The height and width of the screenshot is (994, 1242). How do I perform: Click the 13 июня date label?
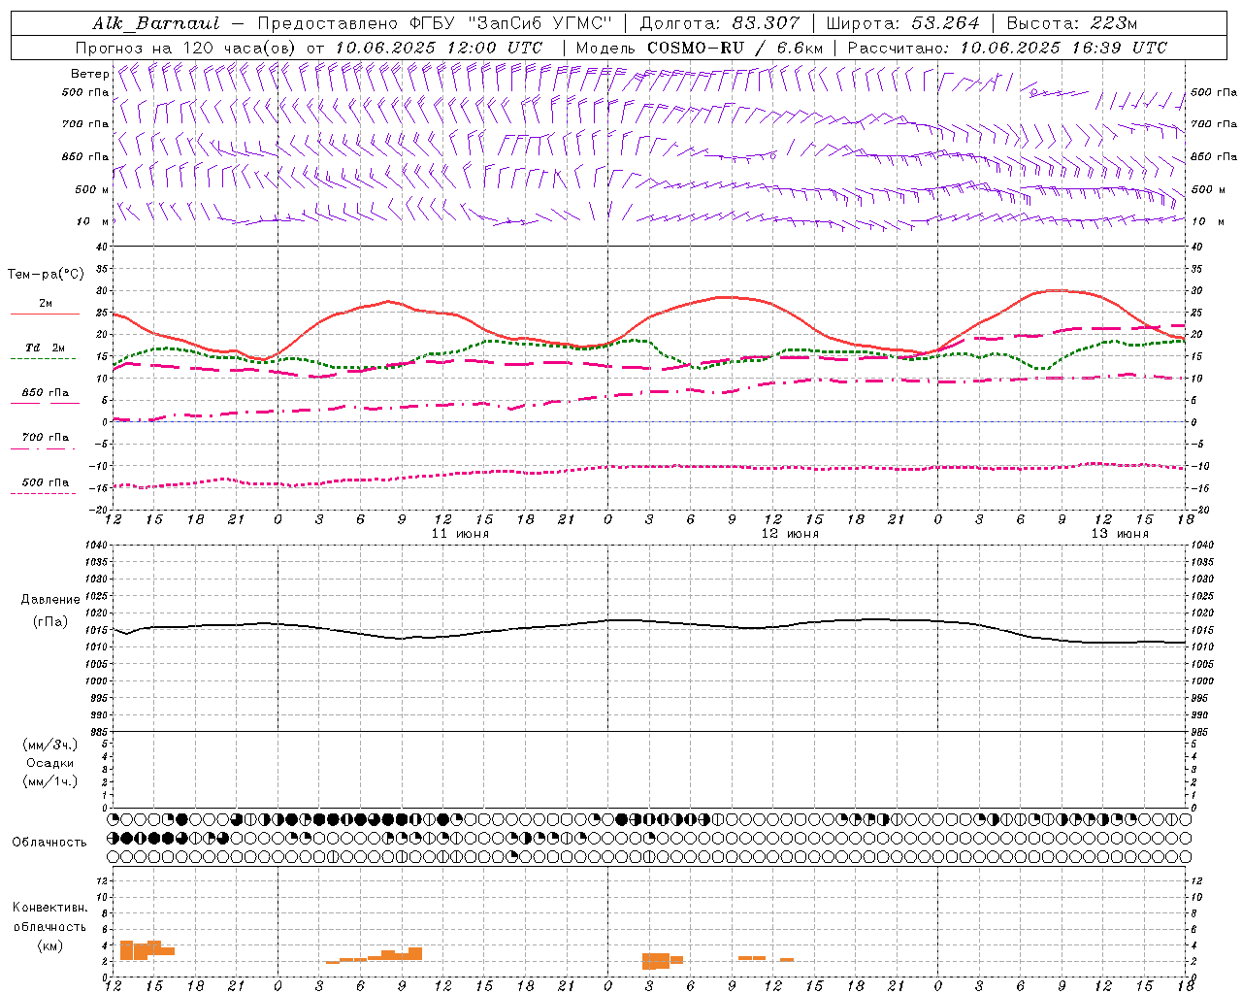click(1120, 534)
